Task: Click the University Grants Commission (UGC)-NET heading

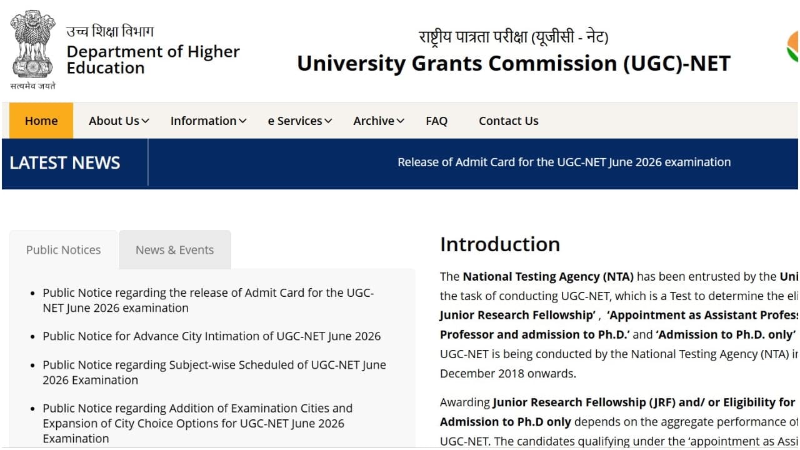Action: point(514,64)
